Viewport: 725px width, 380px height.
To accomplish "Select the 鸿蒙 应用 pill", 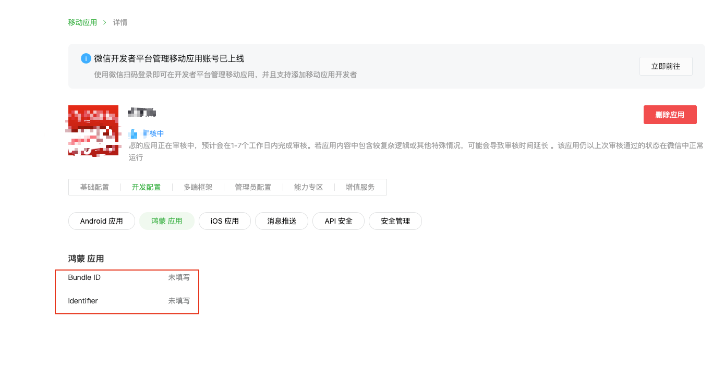I will pyautogui.click(x=167, y=221).
